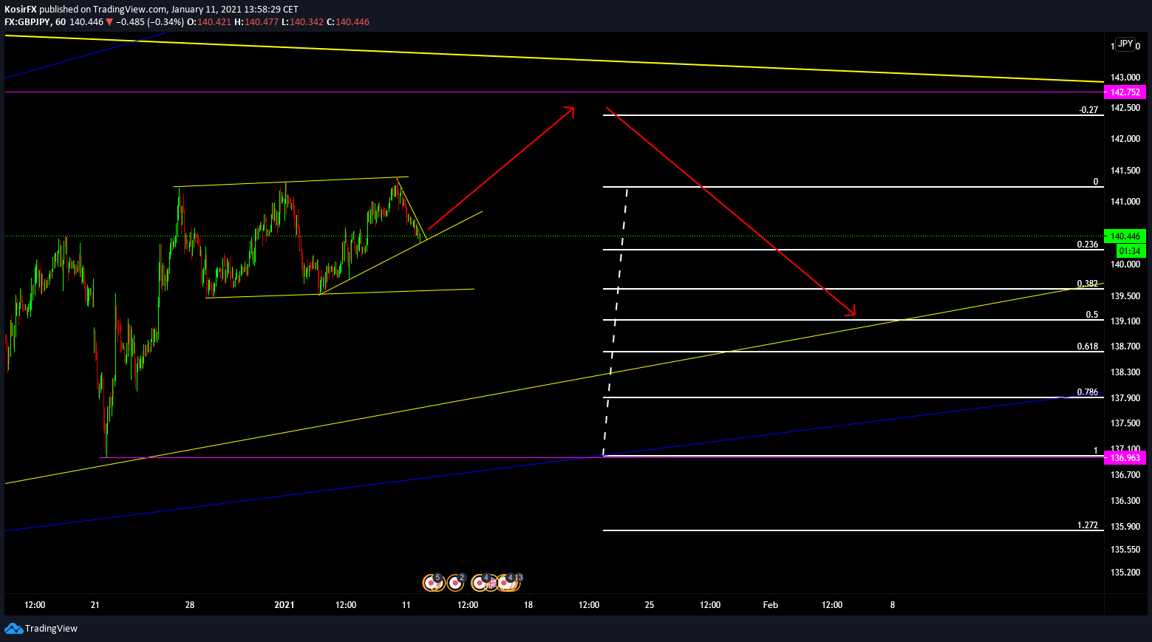Click 143.000 on the price axis
1152x642 pixels.
[1127, 77]
